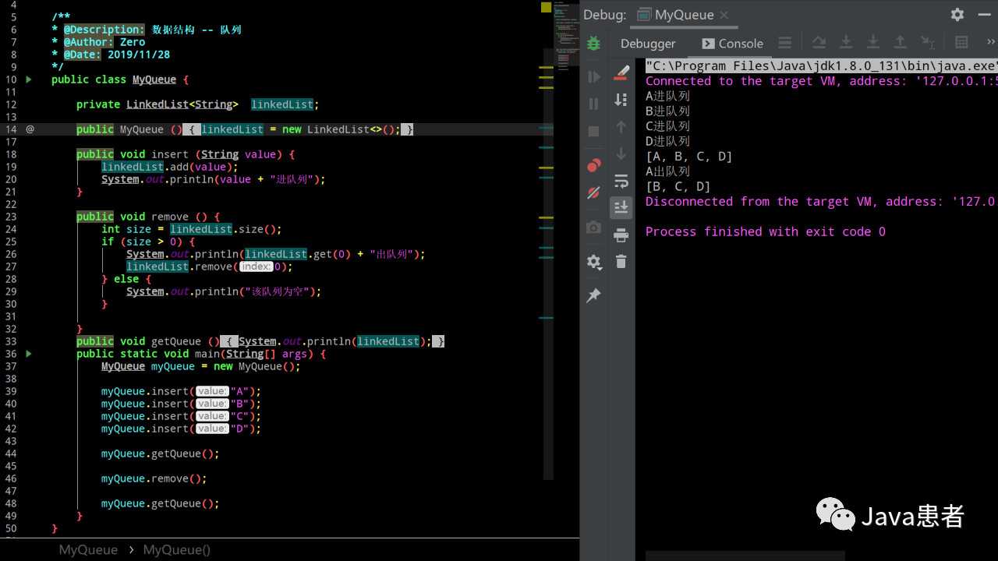Click MyQueue class breadcrumb
Screen dimensions: 998x561
[88, 550]
